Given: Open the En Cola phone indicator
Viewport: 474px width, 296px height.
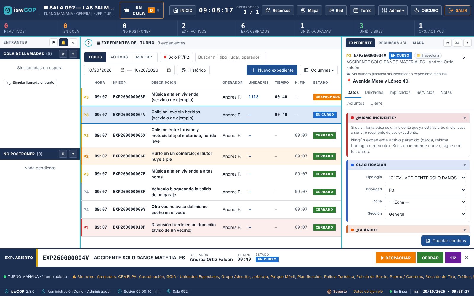Looking at the screenshot, I should pyautogui.click(x=141, y=10).
